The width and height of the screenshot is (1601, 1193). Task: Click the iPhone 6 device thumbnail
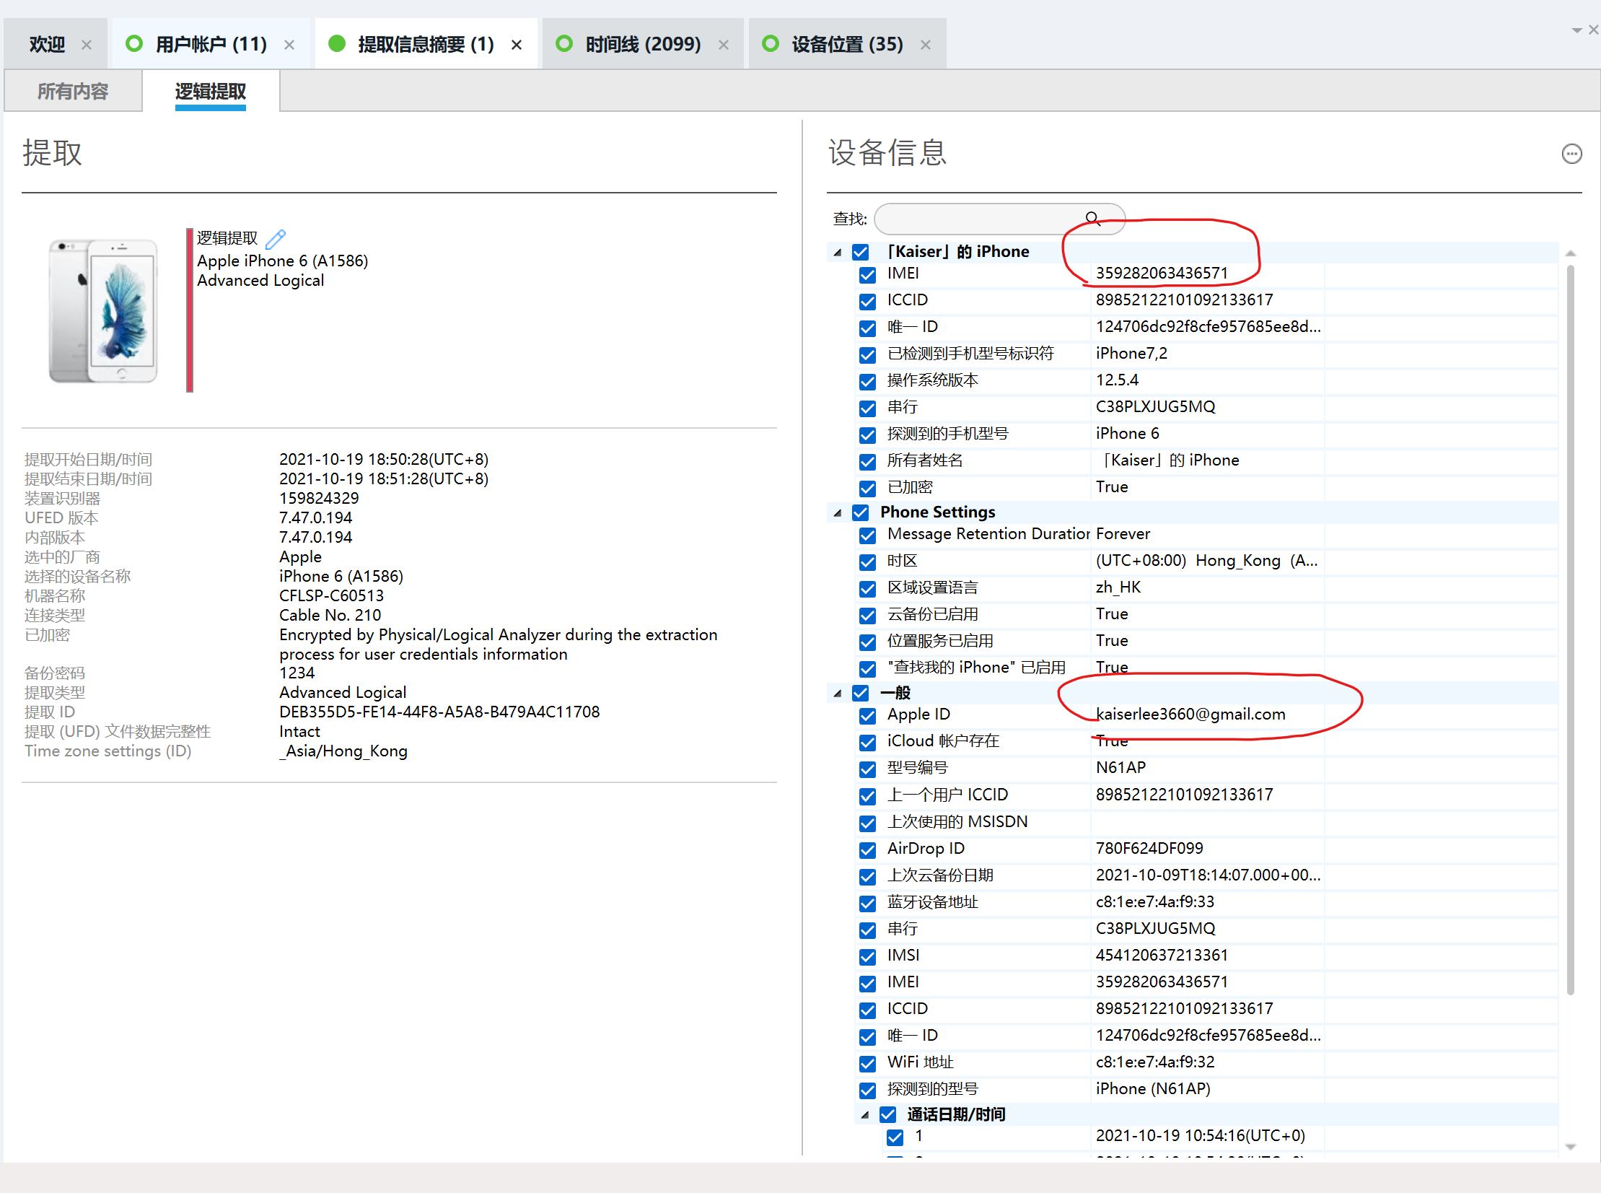[103, 310]
